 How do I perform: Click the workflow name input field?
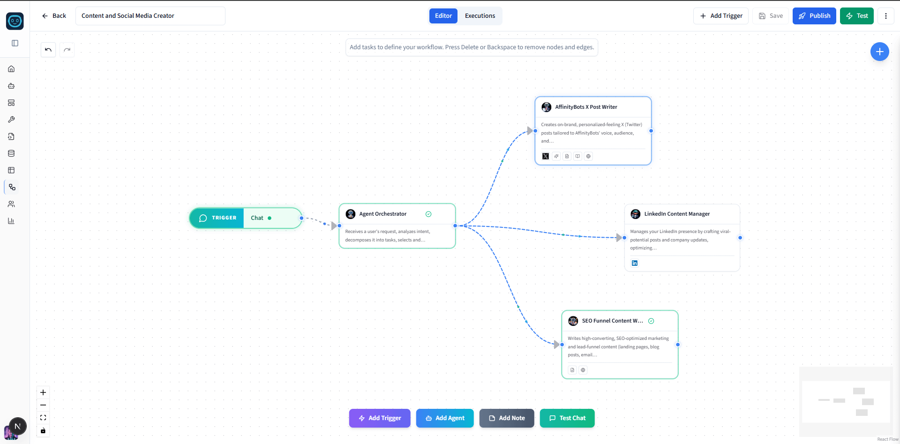coord(150,16)
